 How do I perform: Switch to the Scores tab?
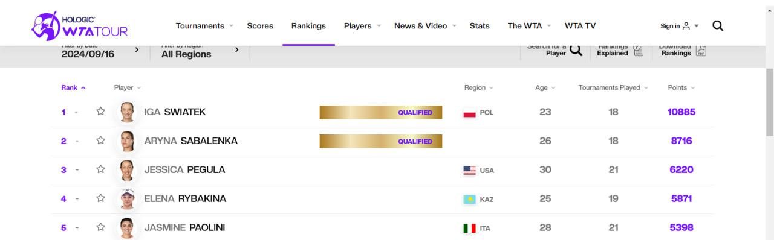260,26
